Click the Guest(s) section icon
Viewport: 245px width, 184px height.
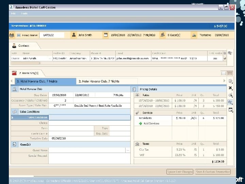click(14, 144)
